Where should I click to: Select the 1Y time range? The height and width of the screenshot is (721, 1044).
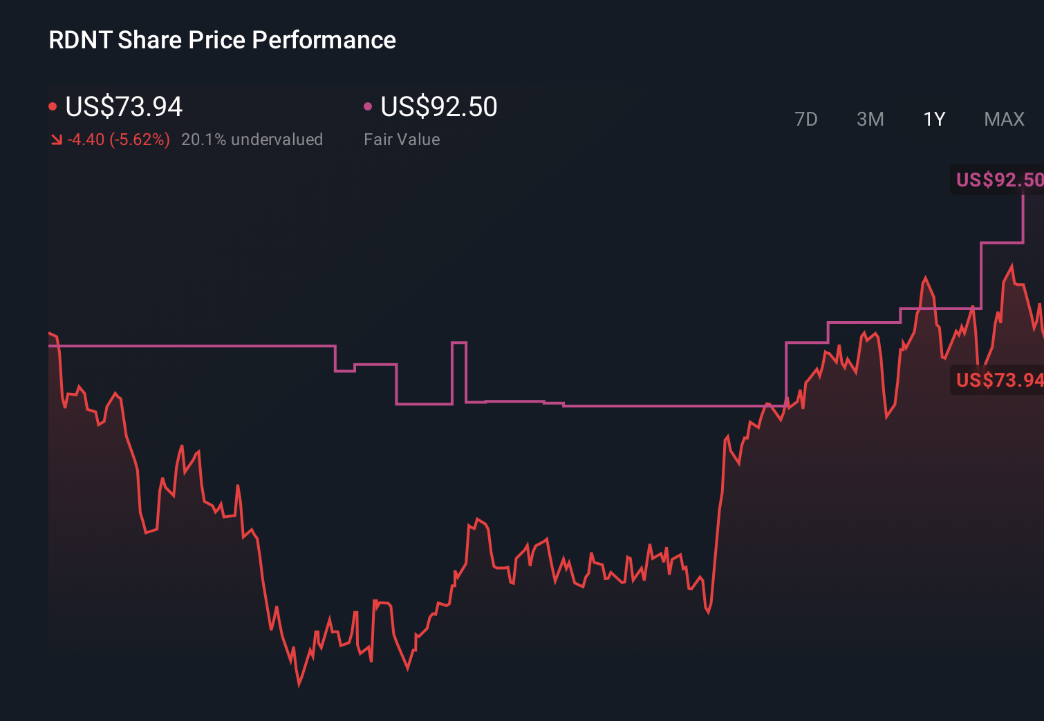tap(933, 119)
